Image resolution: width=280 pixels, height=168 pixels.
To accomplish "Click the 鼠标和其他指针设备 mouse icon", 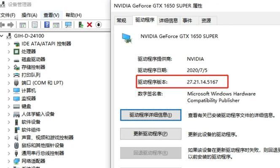I will pos(16,145).
